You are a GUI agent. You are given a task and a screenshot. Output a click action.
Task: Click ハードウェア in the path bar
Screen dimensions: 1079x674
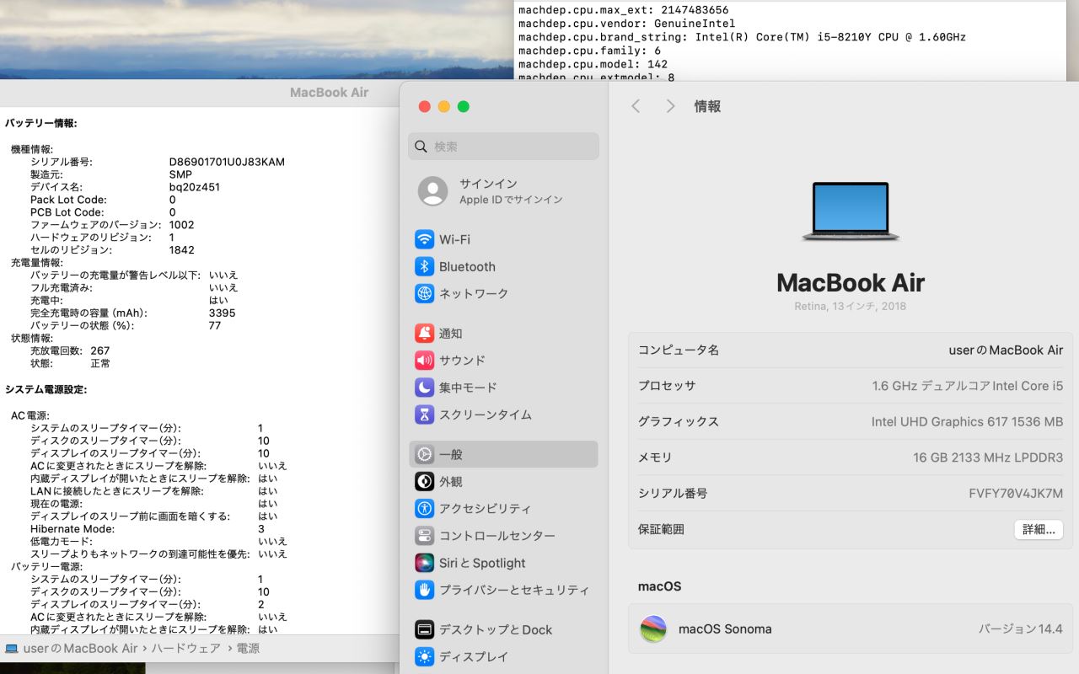tap(185, 648)
